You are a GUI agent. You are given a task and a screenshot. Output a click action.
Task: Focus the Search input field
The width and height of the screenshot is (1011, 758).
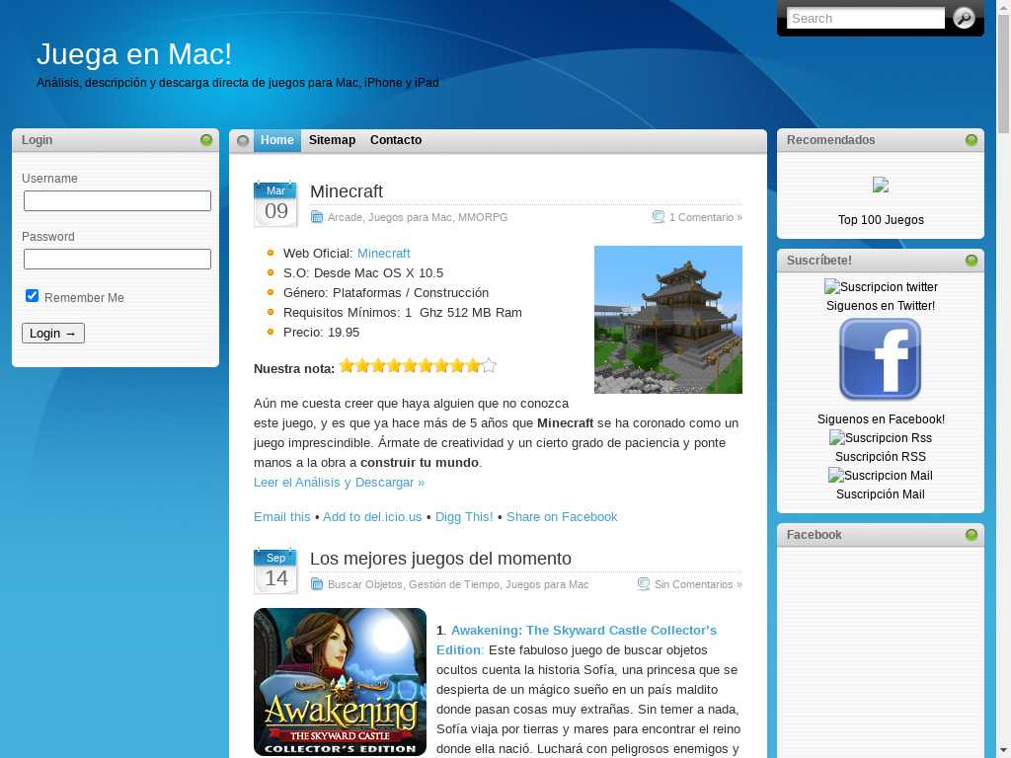tap(865, 18)
